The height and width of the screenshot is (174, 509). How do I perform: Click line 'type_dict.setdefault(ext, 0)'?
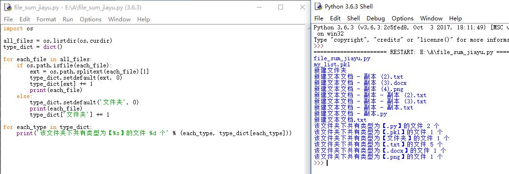(x=76, y=78)
